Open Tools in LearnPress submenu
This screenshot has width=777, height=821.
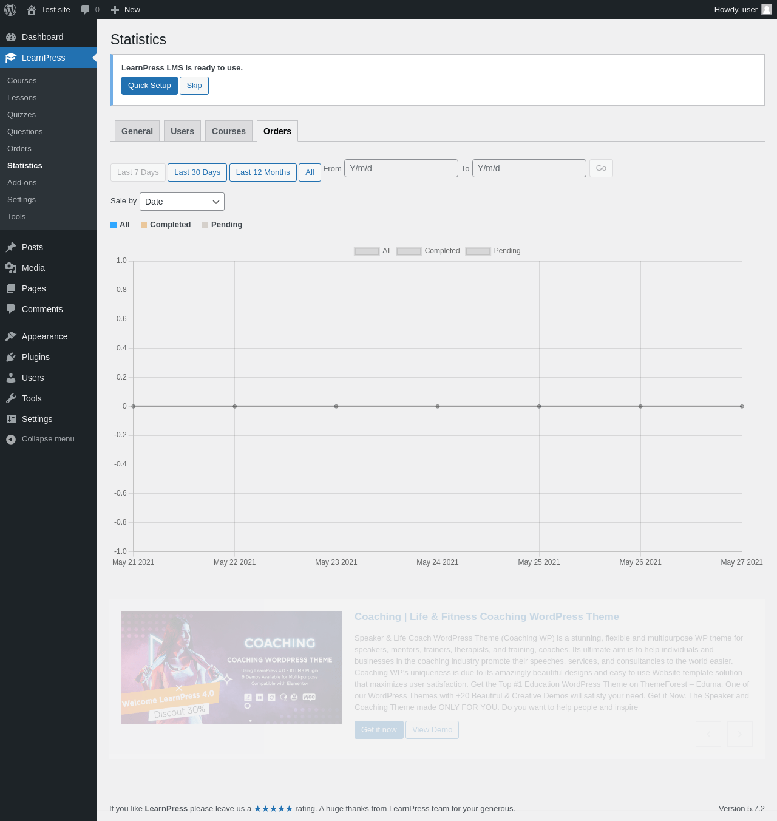point(16,217)
